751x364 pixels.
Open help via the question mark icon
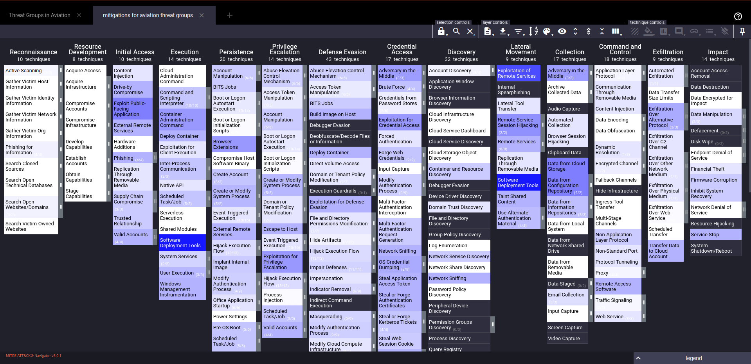[x=738, y=16]
